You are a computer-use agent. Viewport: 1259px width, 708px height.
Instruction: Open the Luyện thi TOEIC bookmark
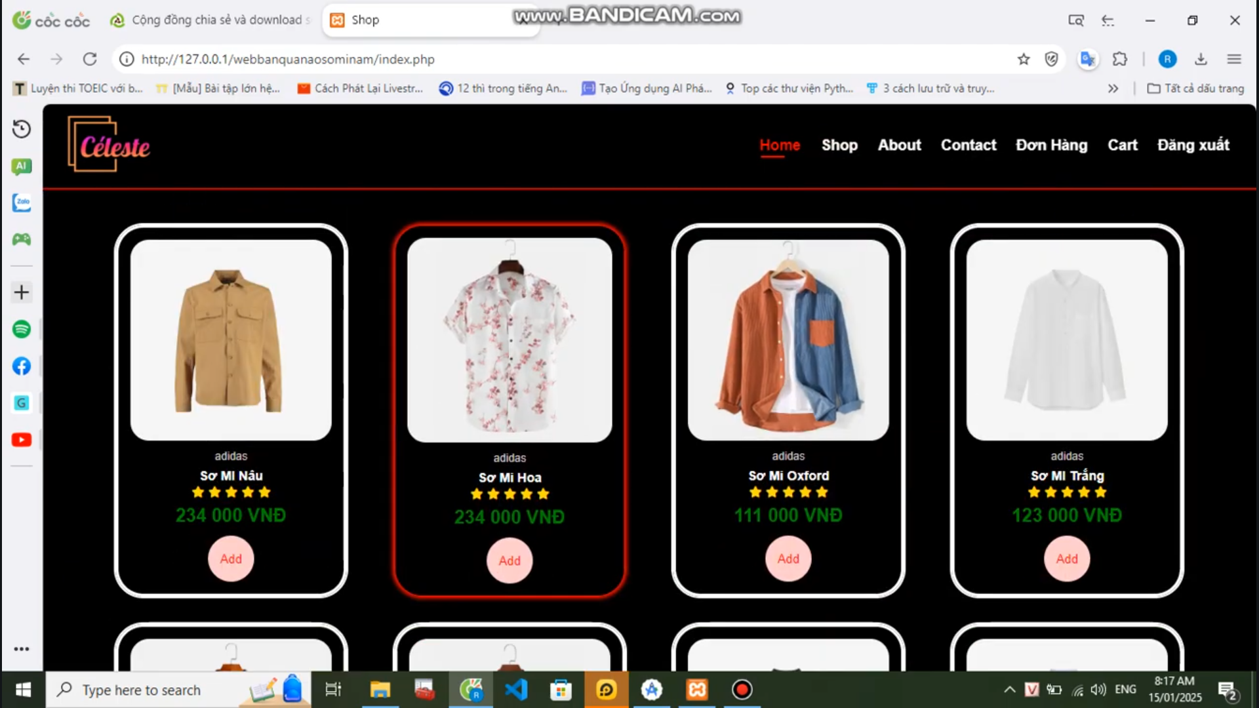78,88
